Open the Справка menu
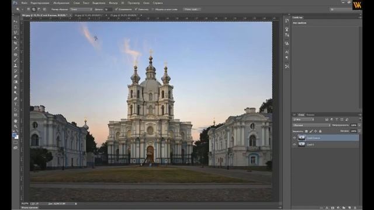The height and width of the screenshot is (210, 374). click(158, 3)
